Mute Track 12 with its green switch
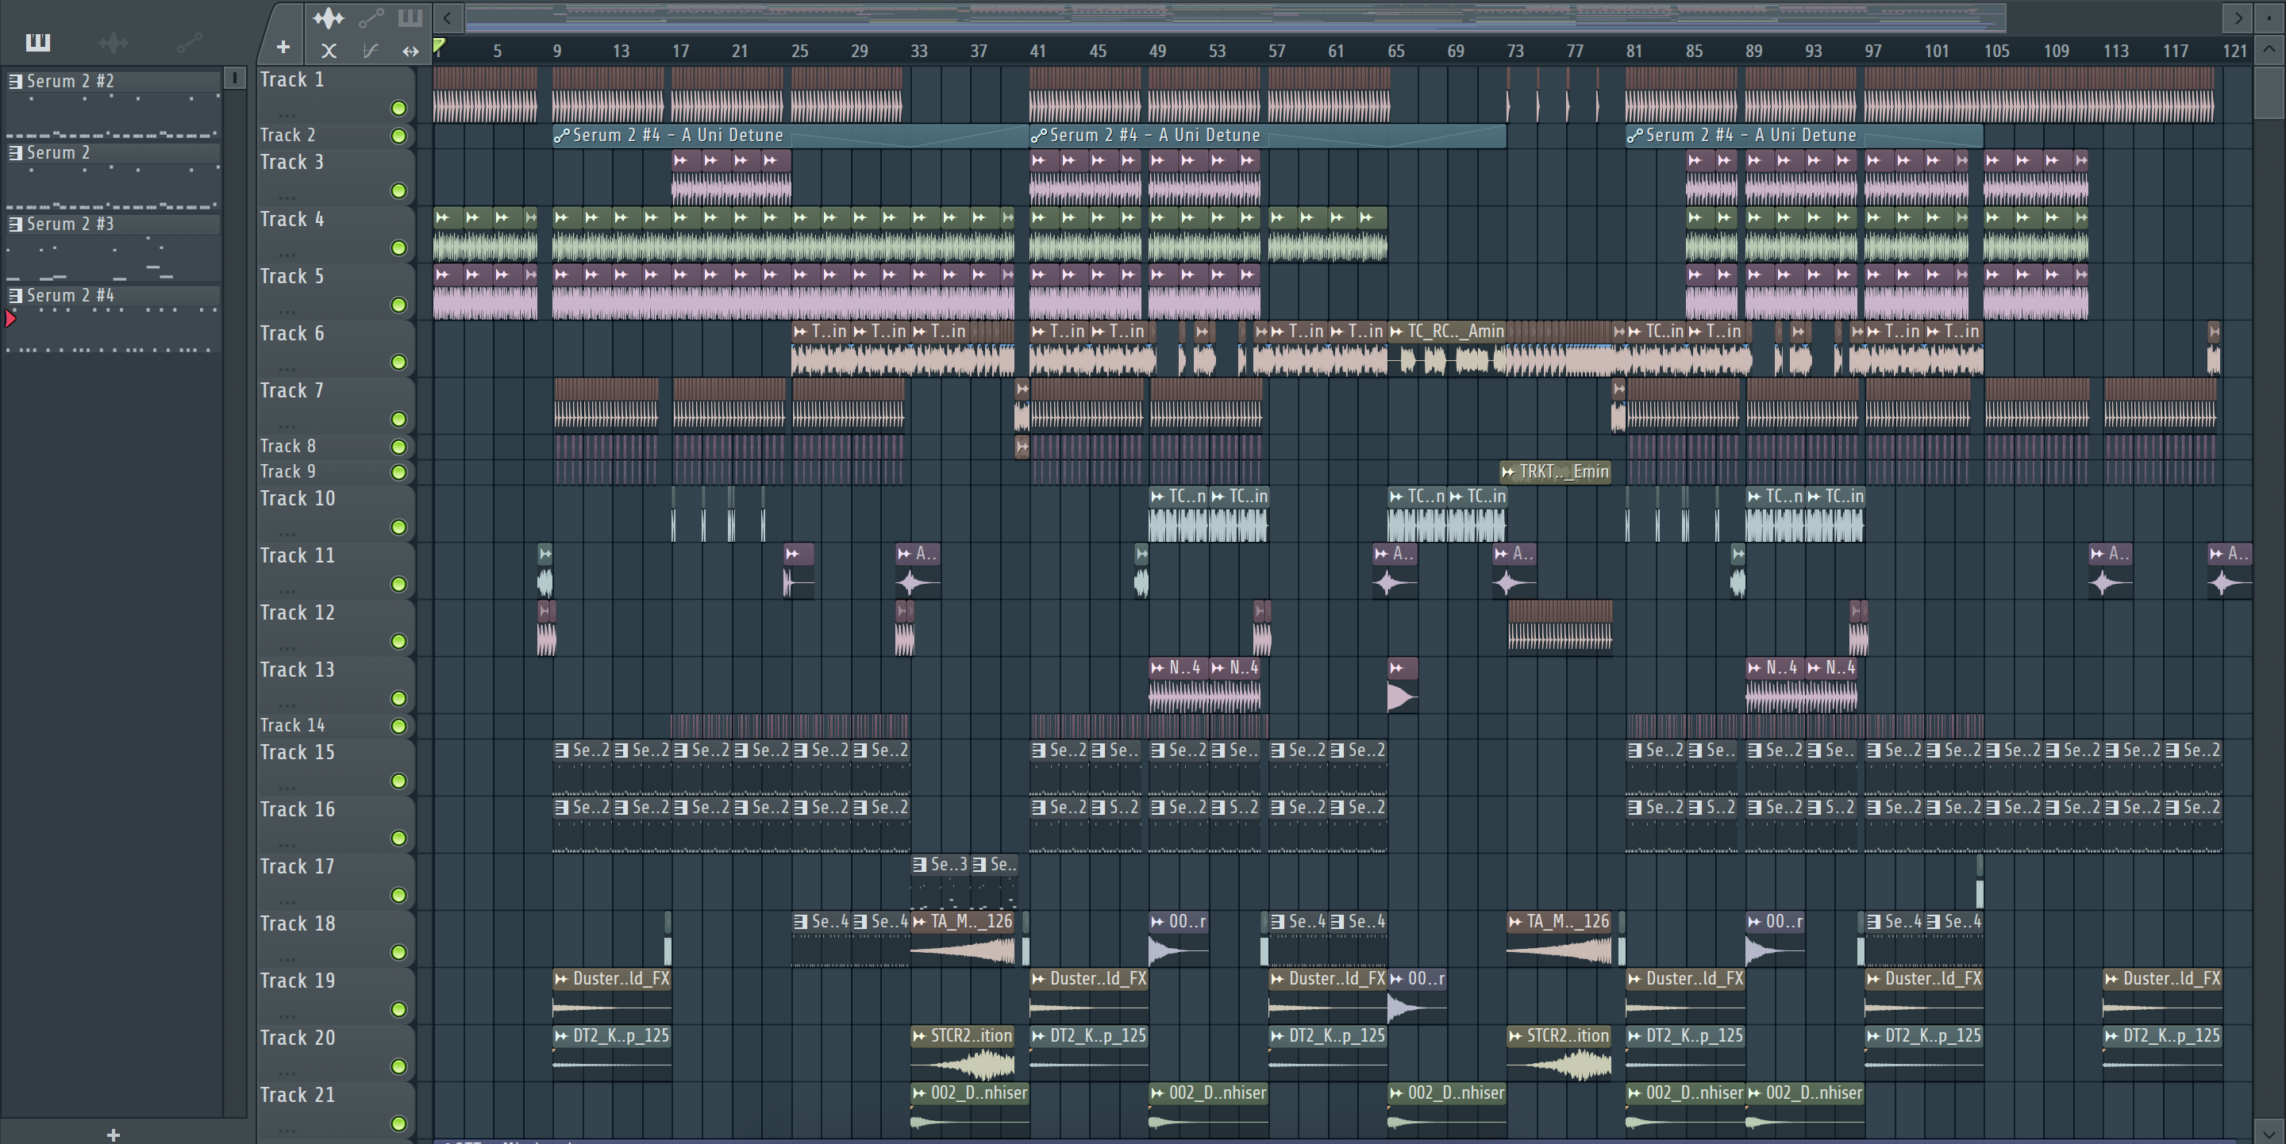This screenshot has width=2286, height=1144. tap(398, 641)
